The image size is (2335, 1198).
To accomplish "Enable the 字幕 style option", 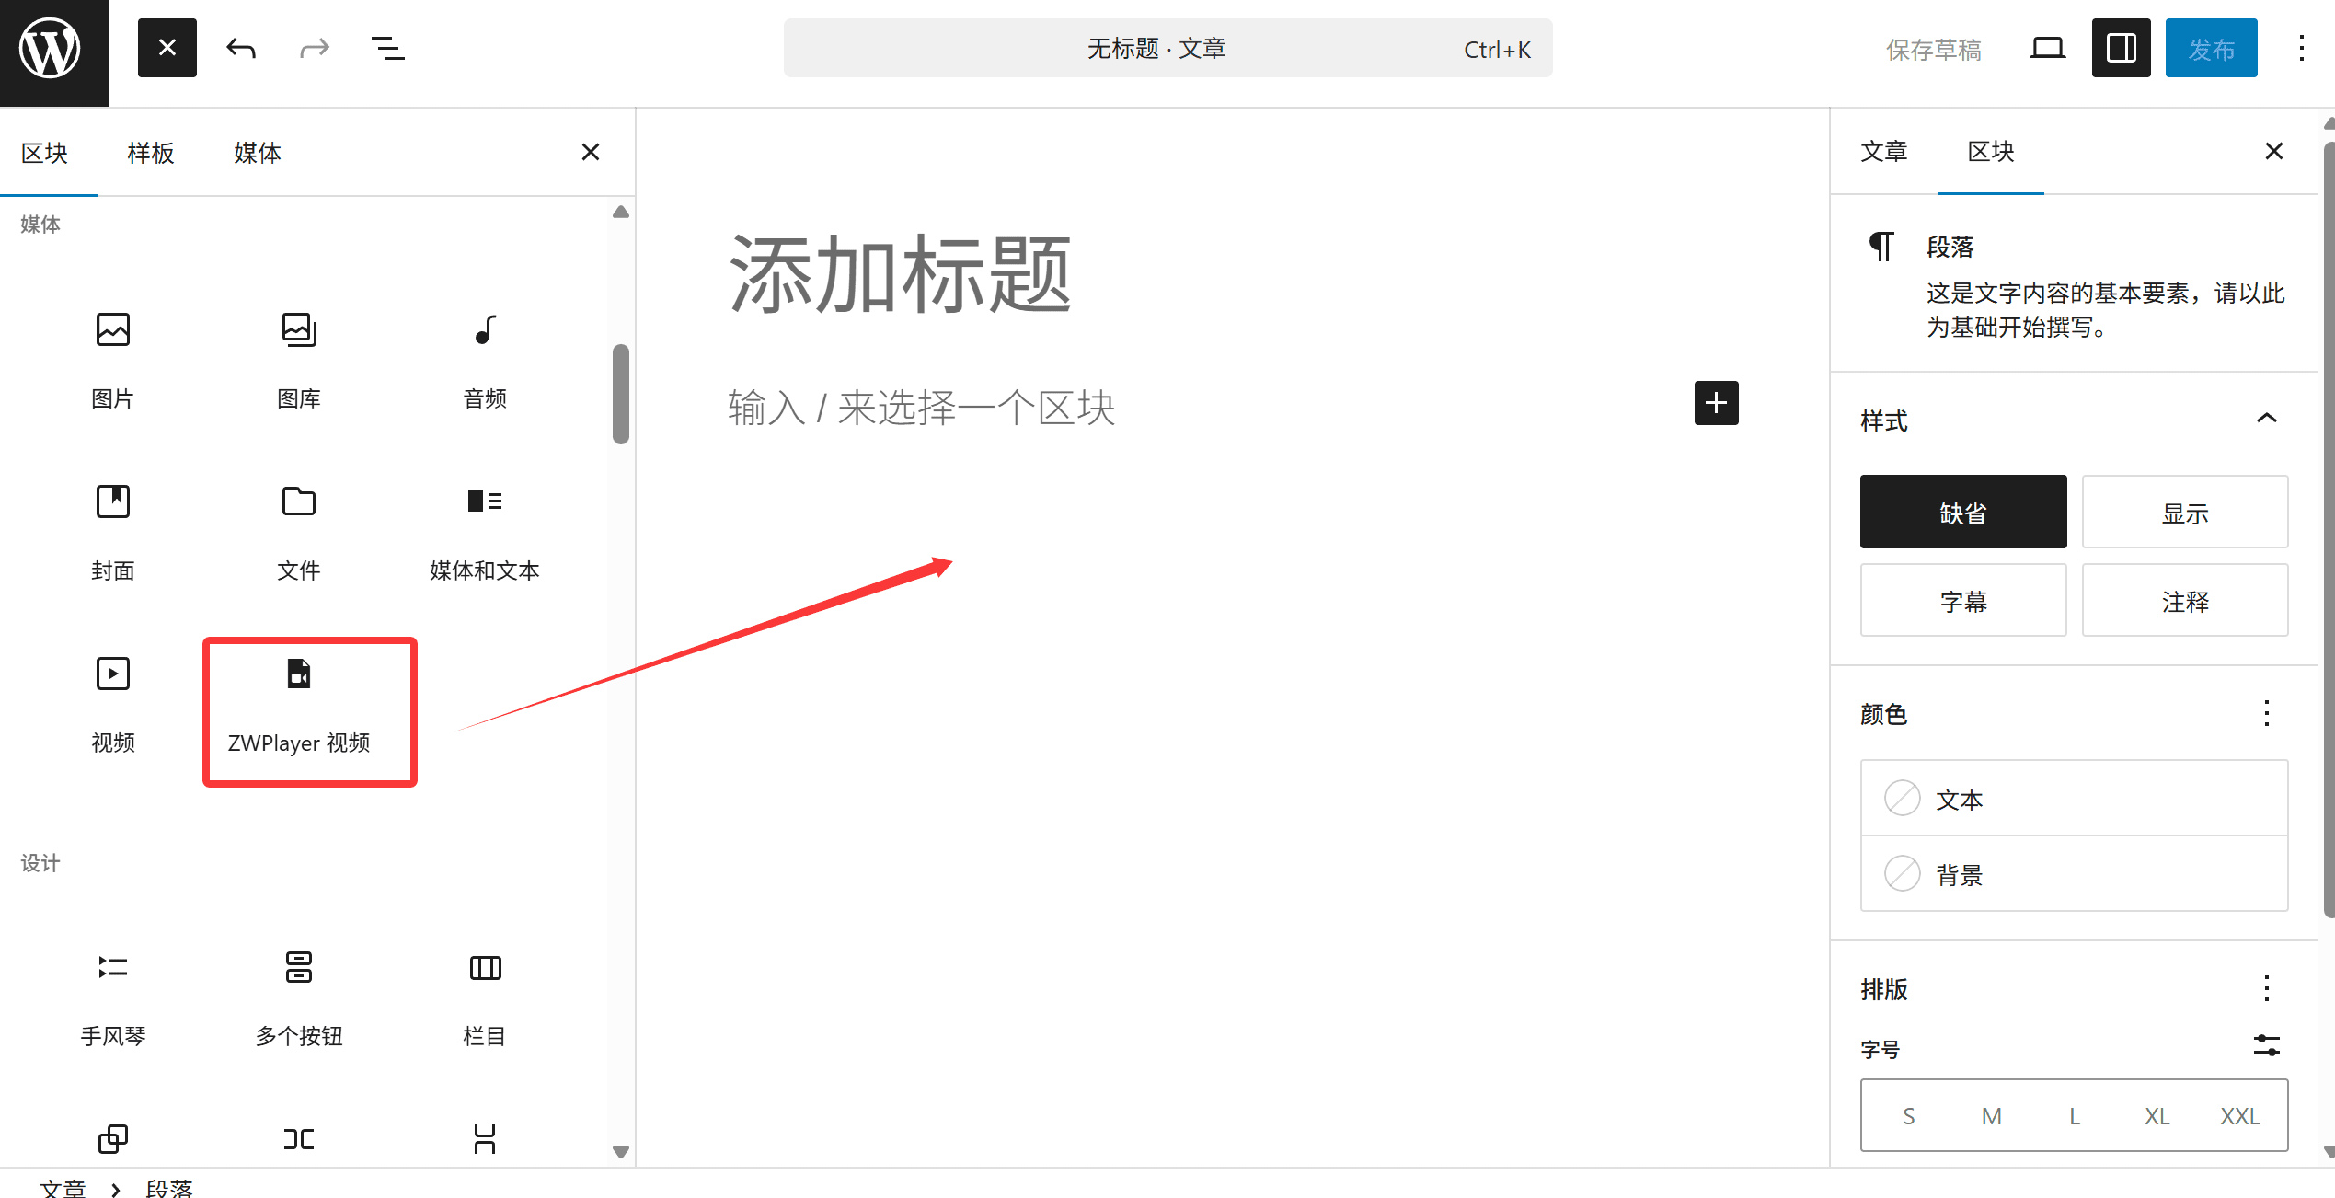I will (x=1962, y=600).
